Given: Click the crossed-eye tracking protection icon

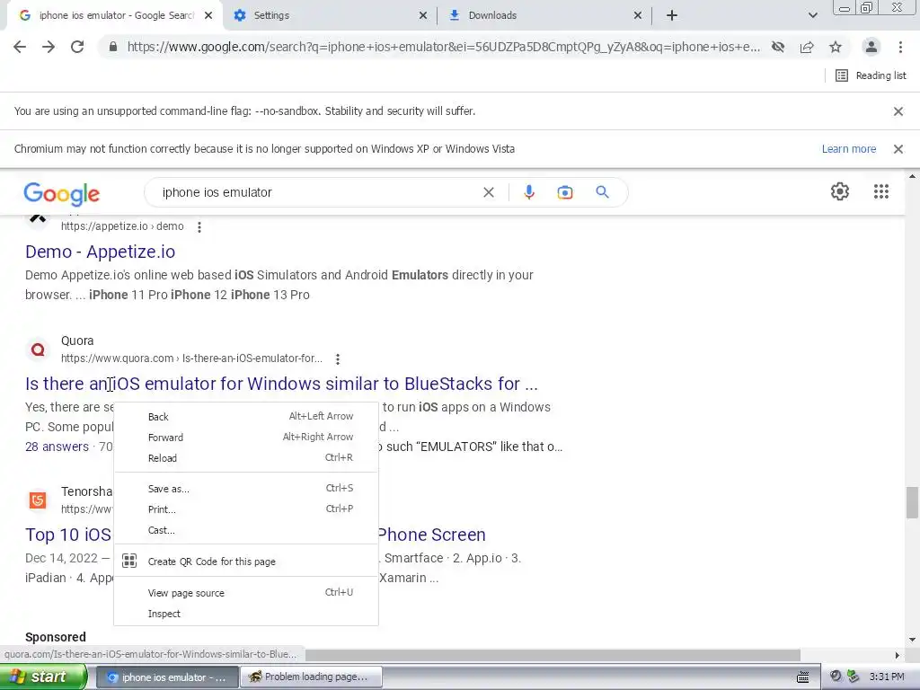Looking at the screenshot, I should [778, 47].
